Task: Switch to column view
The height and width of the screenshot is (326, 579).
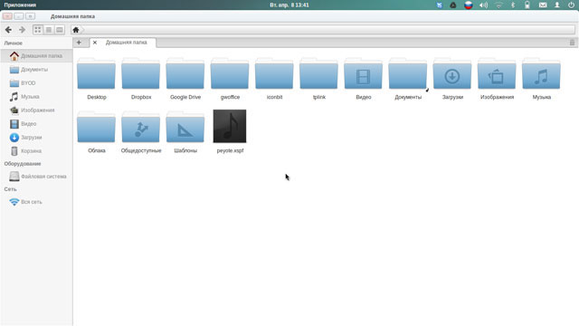Action: pyautogui.click(x=59, y=30)
